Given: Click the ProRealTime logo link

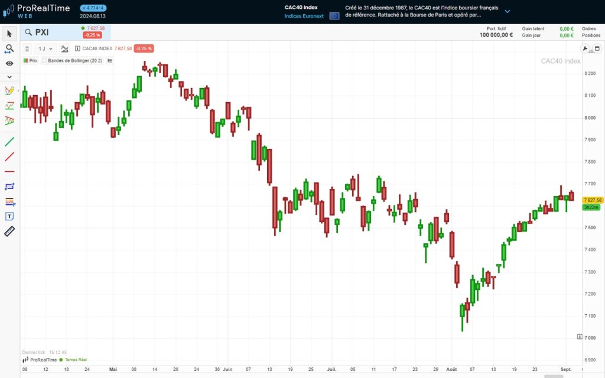Looking at the screenshot, I should [x=41, y=9].
